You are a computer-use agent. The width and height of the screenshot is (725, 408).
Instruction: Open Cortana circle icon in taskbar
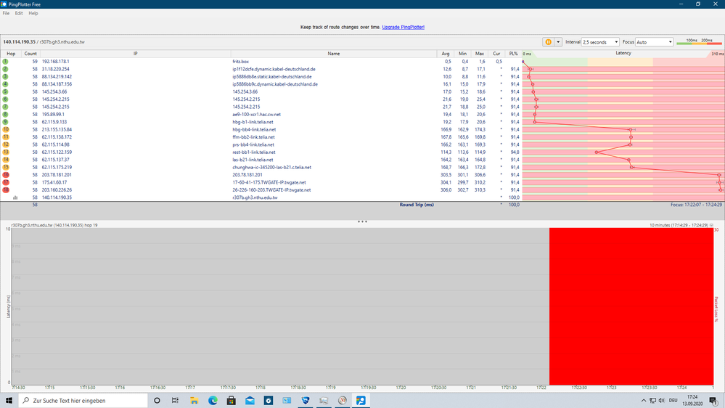click(x=157, y=401)
